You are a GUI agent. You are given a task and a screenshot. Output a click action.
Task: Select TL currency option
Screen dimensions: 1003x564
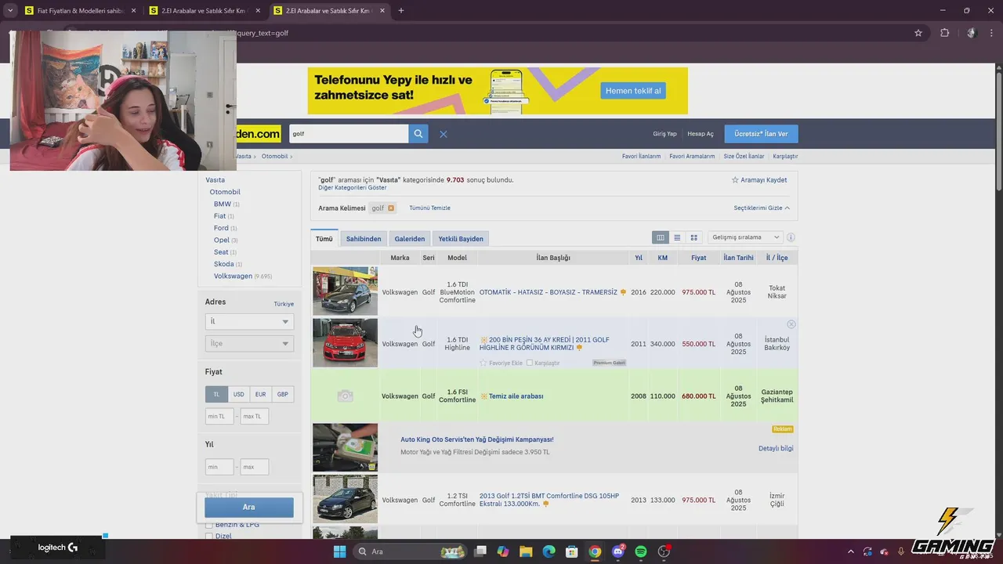[x=216, y=394]
